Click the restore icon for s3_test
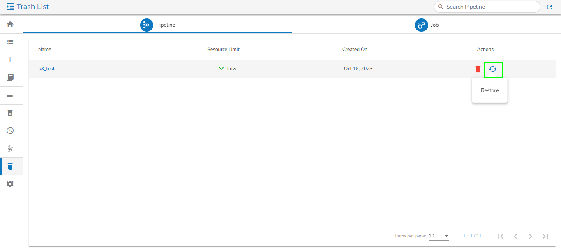Viewport: 561px width, 248px height. pos(493,69)
